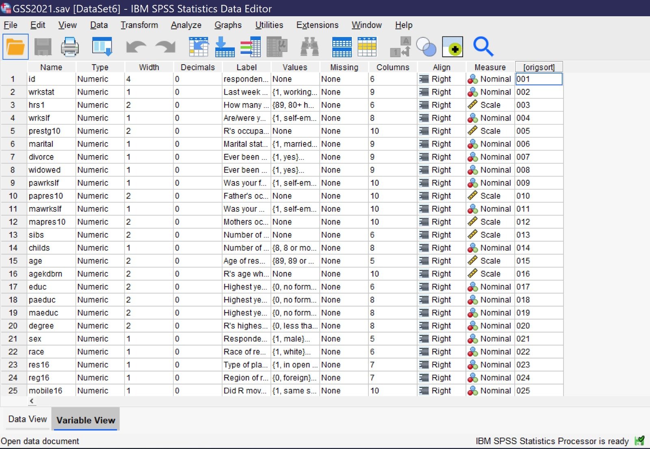650x449 pixels.
Task: Select the Measure cell for the age variable
Action: click(x=490, y=261)
